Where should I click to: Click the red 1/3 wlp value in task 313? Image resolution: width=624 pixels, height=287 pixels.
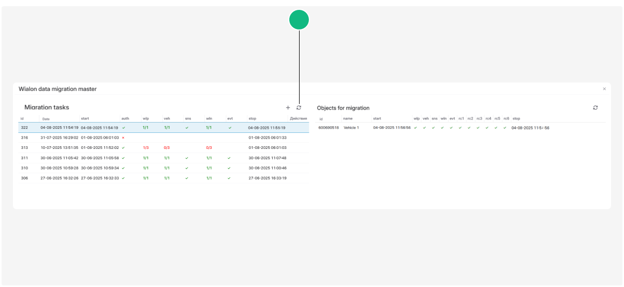[146, 148]
